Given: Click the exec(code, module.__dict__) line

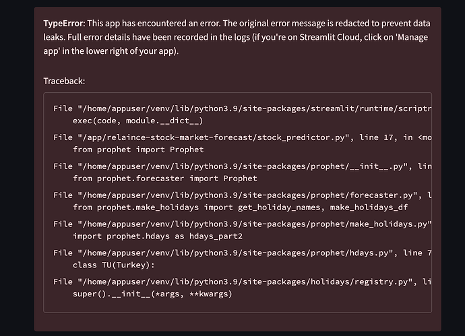Looking at the screenshot, I should click(x=137, y=121).
